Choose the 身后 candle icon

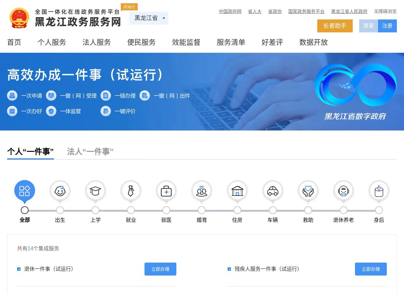379,191
